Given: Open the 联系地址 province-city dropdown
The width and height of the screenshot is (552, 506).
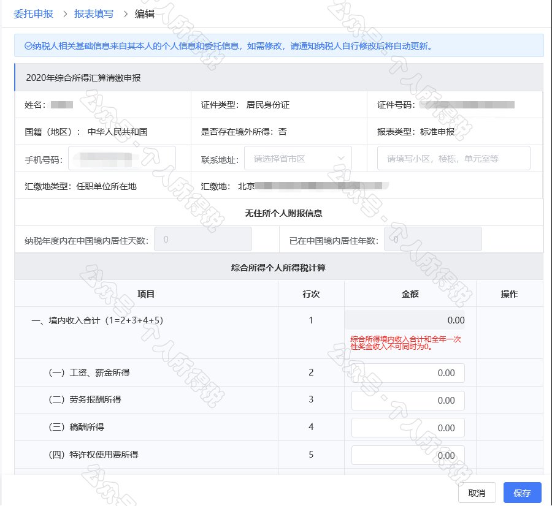Looking at the screenshot, I should pyautogui.click(x=298, y=158).
